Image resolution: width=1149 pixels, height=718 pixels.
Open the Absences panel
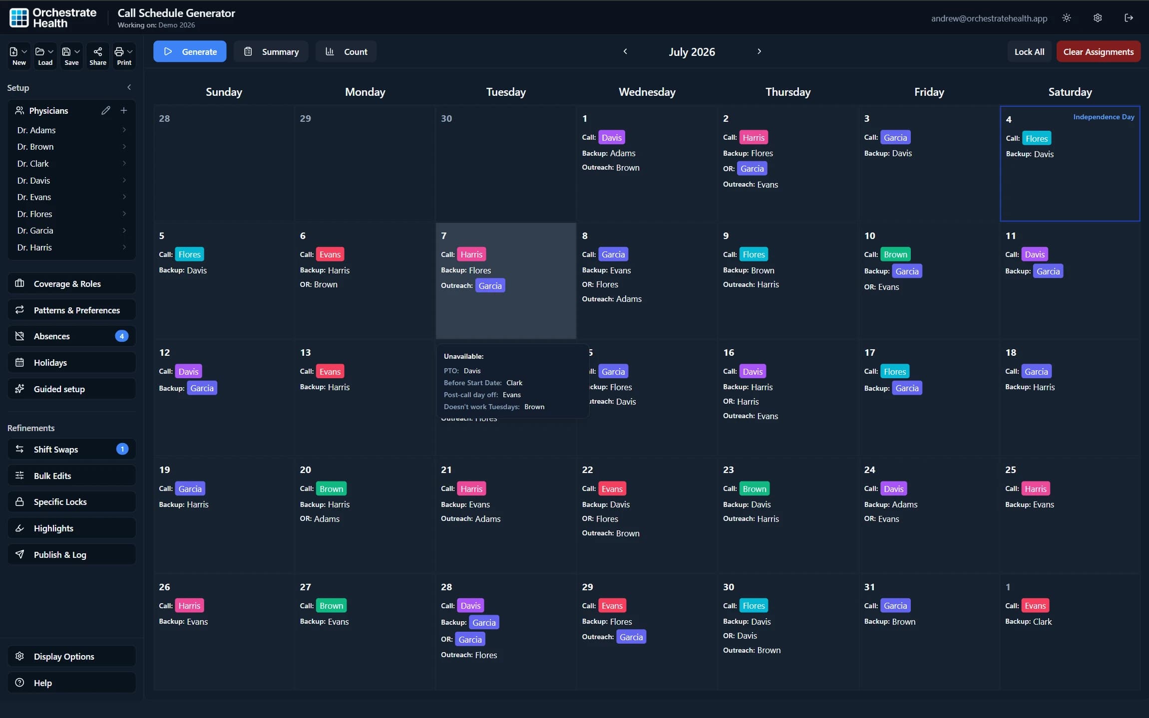click(72, 336)
